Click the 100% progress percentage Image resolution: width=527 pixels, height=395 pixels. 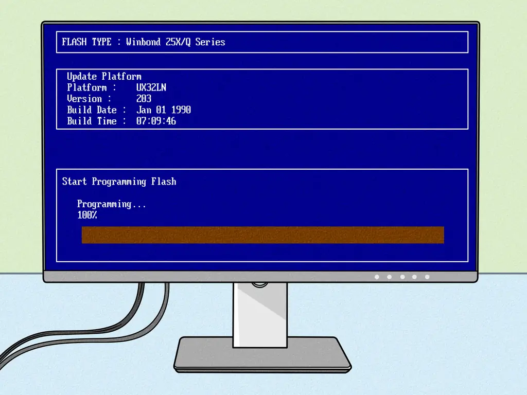pyautogui.click(x=87, y=215)
